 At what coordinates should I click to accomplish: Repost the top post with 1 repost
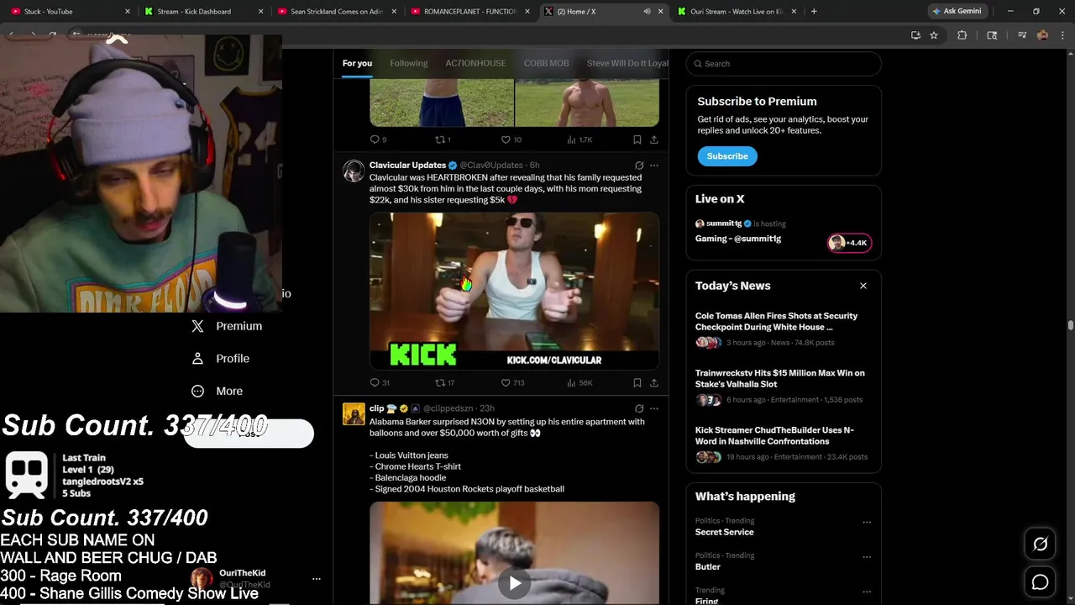click(443, 139)
